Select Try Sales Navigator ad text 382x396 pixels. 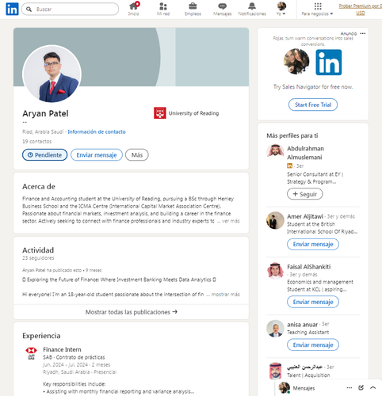point(313,87)
